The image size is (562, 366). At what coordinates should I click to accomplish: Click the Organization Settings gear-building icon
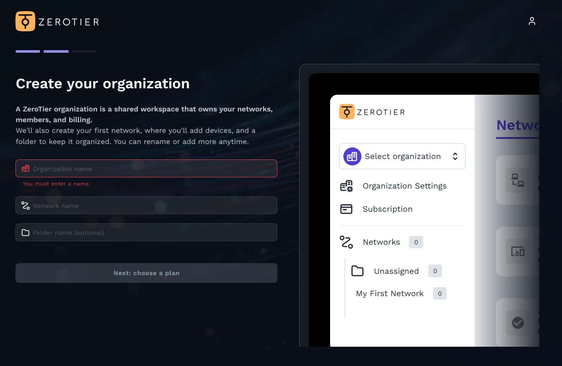click(x=346, y=186)
